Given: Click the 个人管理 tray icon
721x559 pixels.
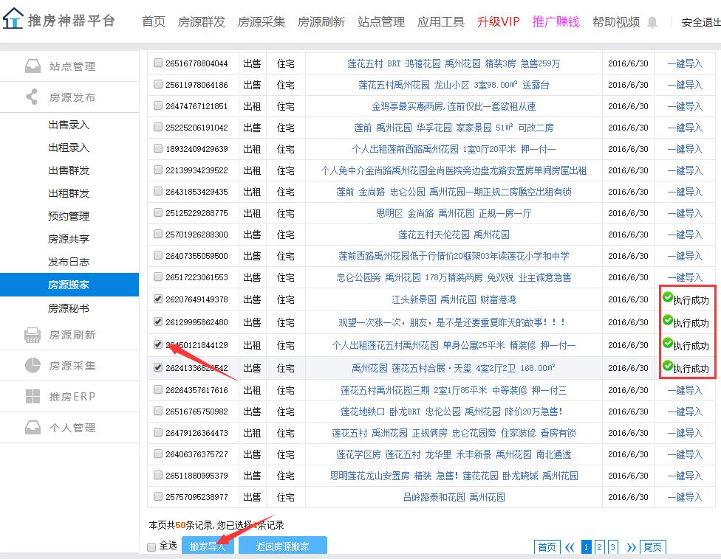Looking at the screenshot, I should [x=33, y=428].
